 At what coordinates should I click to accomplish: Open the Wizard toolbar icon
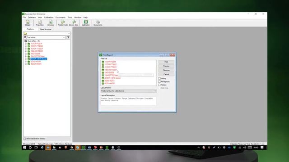point(28,23)
